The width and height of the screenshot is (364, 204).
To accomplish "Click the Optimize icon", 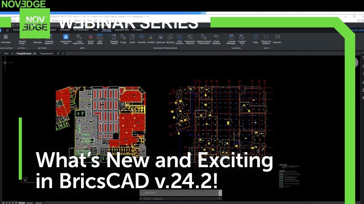I will pos(160,37).
